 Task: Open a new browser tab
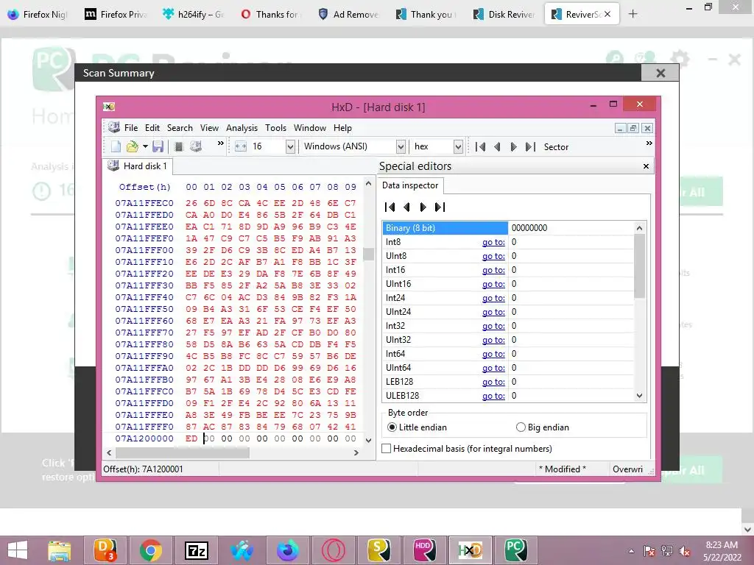click(x=633, y=14)
